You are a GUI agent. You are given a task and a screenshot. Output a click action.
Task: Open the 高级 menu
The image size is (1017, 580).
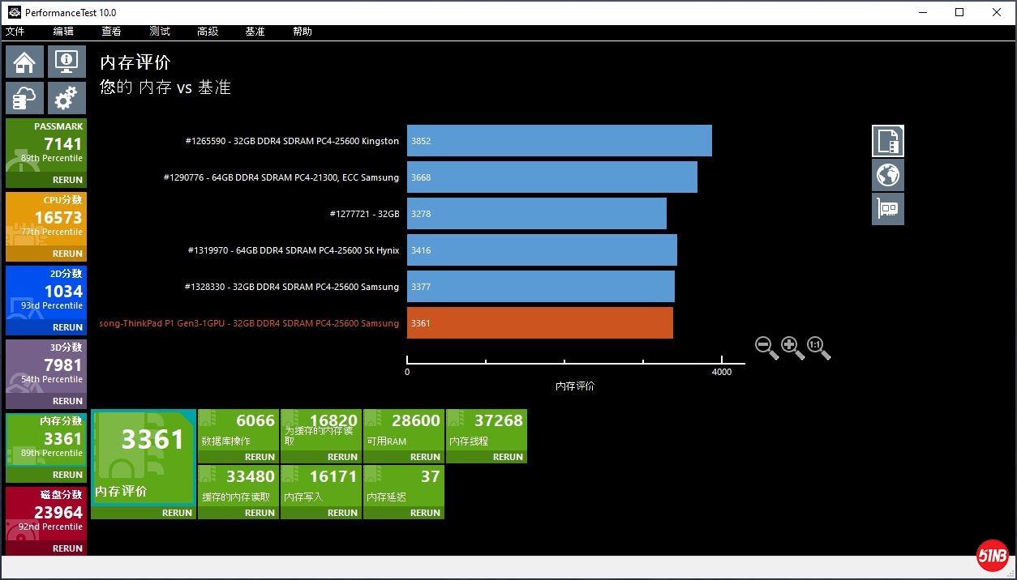click(x=208, y=32)
